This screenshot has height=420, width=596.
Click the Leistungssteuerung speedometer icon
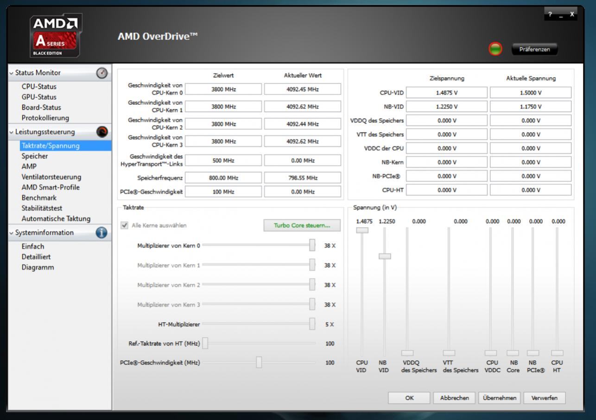click(x=101, y=132)
